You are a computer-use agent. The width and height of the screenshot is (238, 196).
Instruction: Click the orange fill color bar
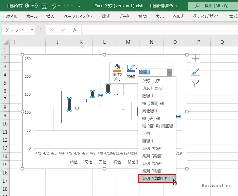[117, 71]
